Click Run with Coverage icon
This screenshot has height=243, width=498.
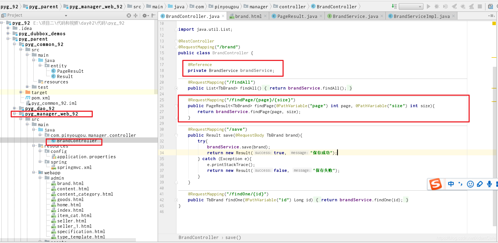click(x=445, y=6)
